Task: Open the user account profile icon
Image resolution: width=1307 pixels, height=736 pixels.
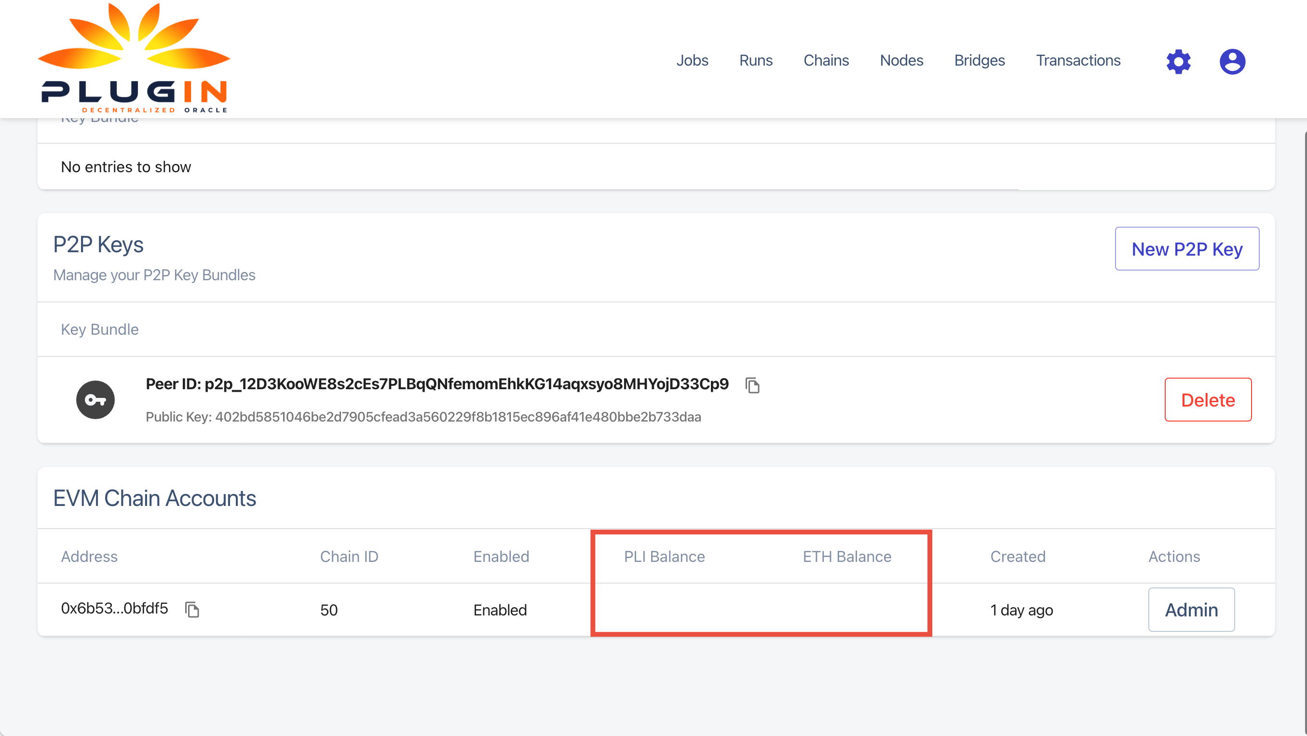Action: tap(1232, 61)
